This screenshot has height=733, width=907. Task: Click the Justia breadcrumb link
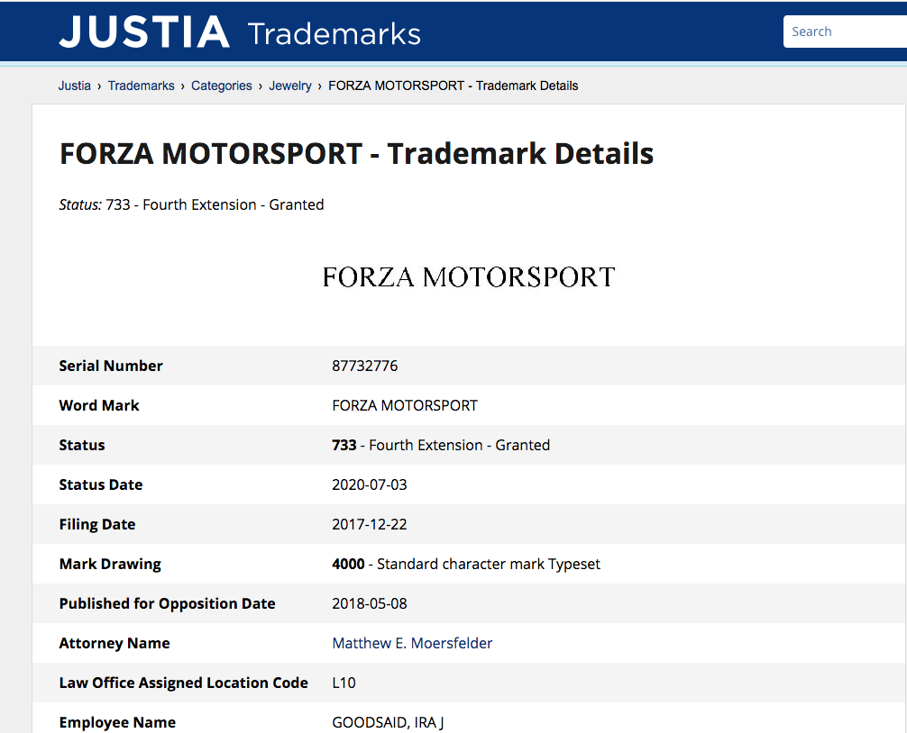click(x=75, y=86)
